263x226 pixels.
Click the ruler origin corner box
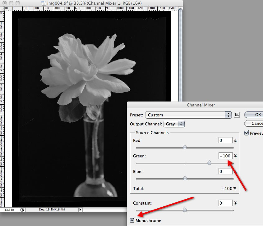pyautogui.click(x=2, y=8)
